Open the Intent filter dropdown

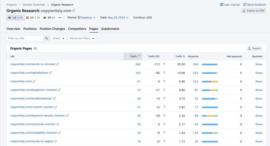(59, 38)
